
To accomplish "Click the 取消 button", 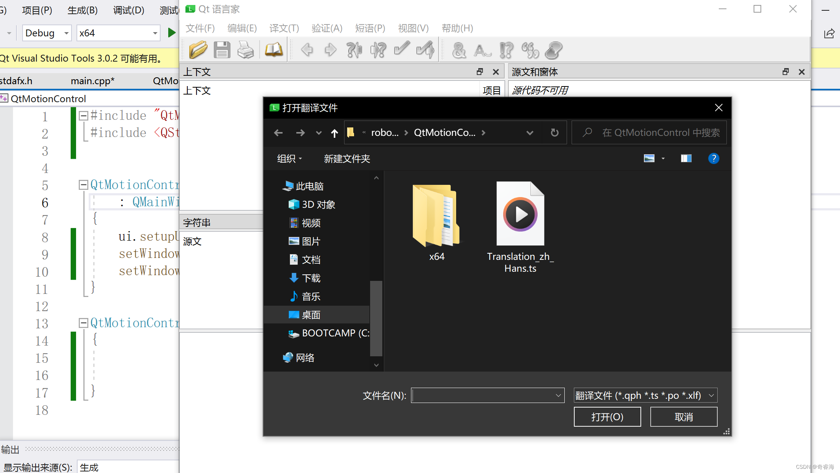I will point(684,417).
